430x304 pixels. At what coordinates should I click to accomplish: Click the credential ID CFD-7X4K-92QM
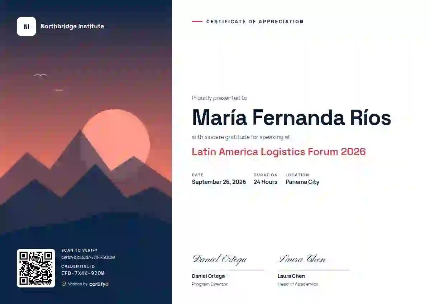pos(83,273)
